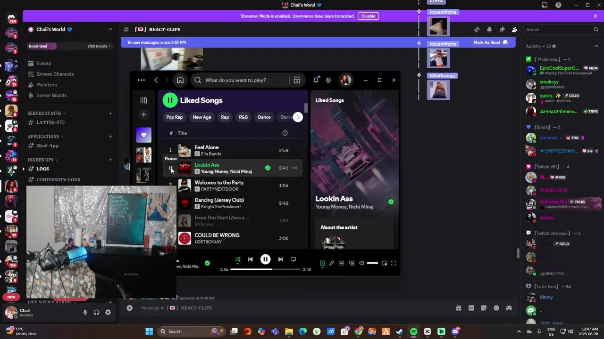Open Discord User Settings gear
The width and height of the screenshot is (604, 339).
(108, 312)
